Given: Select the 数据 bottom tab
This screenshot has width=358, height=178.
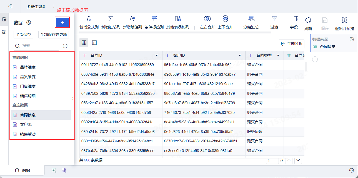Looking at the screenshot, I should pyautogui.click(x=23, y=171).
